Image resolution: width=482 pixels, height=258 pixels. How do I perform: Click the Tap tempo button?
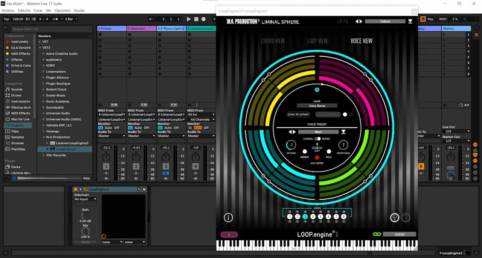pos(6,19)
